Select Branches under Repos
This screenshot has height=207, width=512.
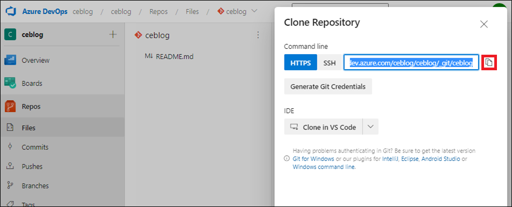[x=62, y=186]
